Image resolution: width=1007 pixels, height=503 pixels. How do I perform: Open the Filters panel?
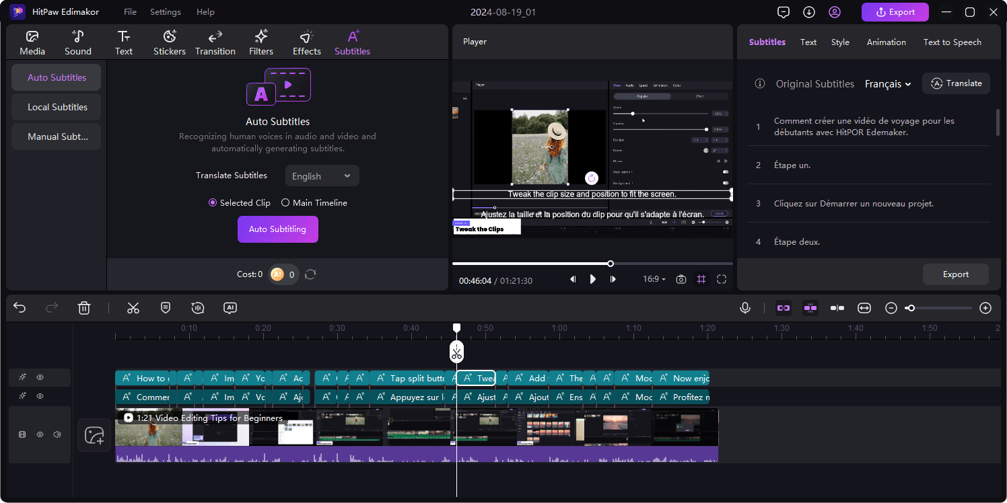(261, 43)
